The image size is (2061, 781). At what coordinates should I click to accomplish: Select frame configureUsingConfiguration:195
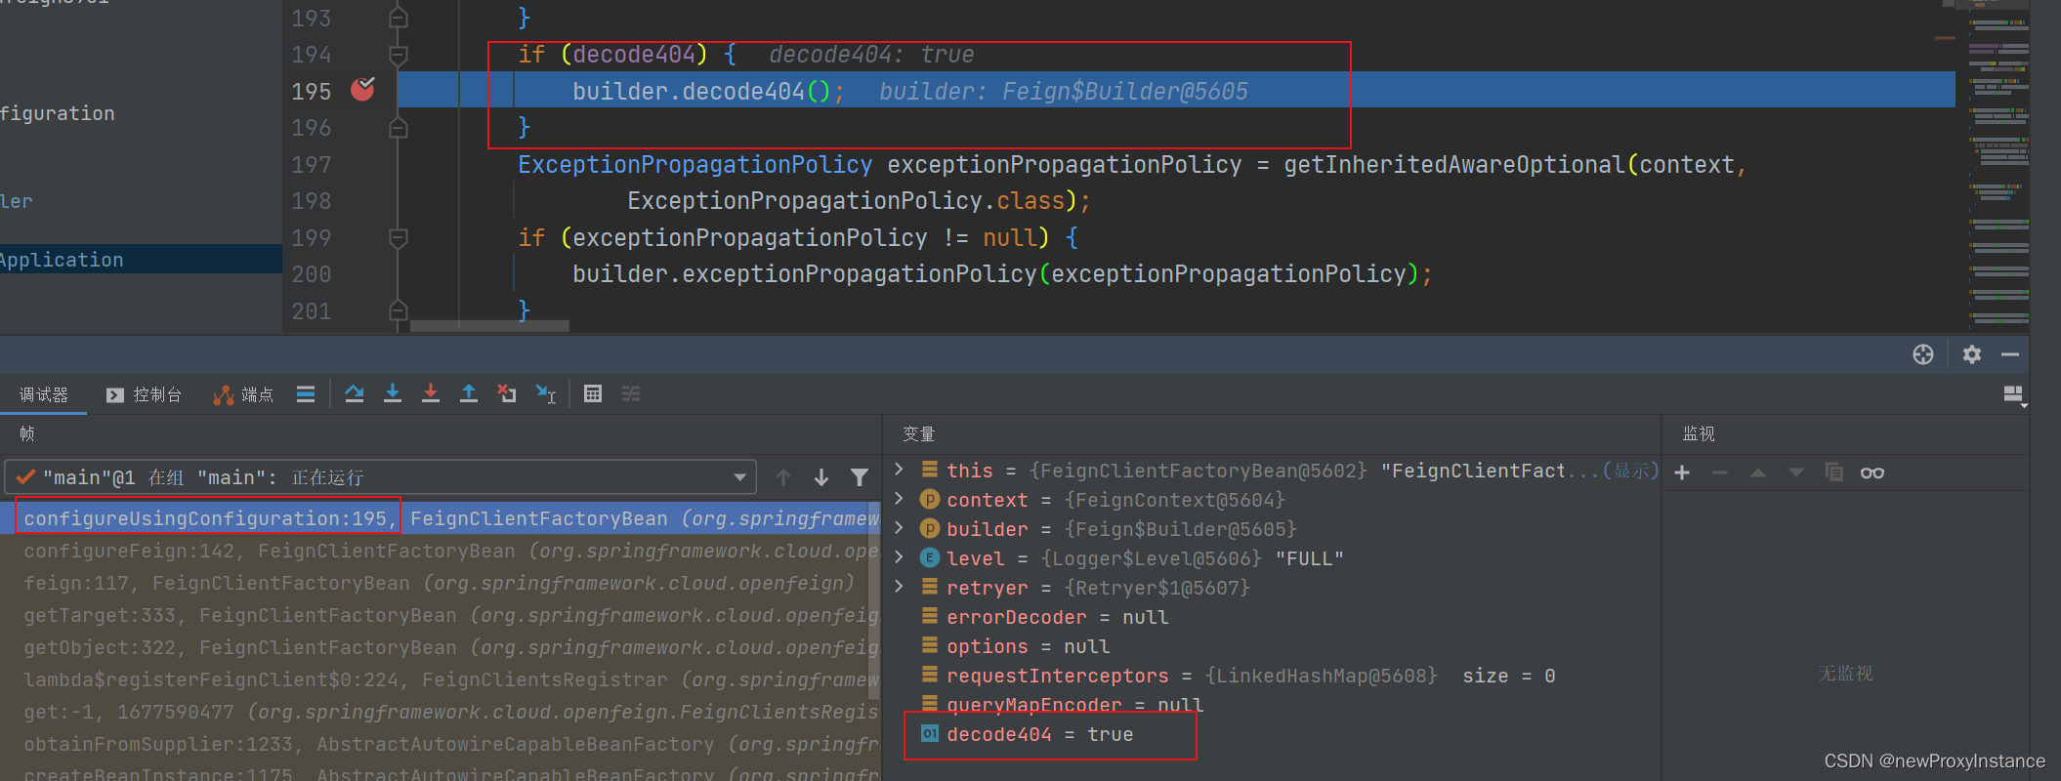point(441,518)
